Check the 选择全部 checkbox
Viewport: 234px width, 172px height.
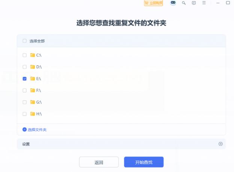(x=25, y=41)
